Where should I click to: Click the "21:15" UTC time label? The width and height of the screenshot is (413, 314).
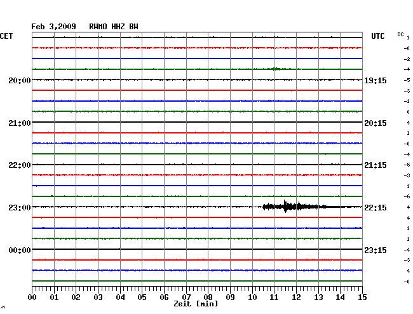click(376, 165)
